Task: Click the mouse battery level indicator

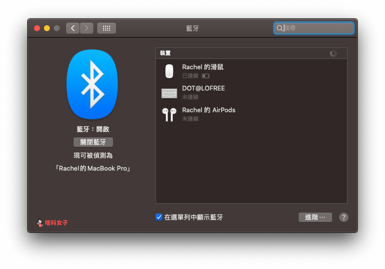Action: pos(206,76)
